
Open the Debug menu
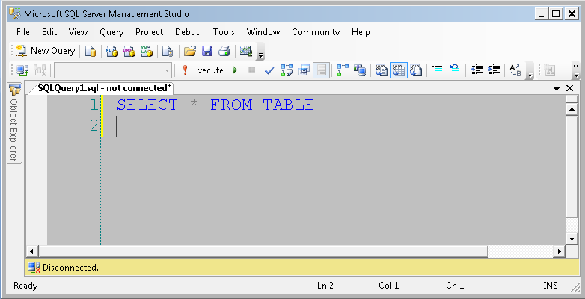click(188, 32)
